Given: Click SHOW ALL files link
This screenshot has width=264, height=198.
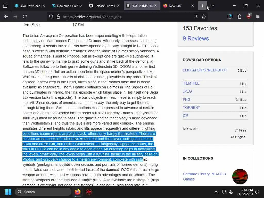Looking at the screenshot, I should [x=191, y=129].
